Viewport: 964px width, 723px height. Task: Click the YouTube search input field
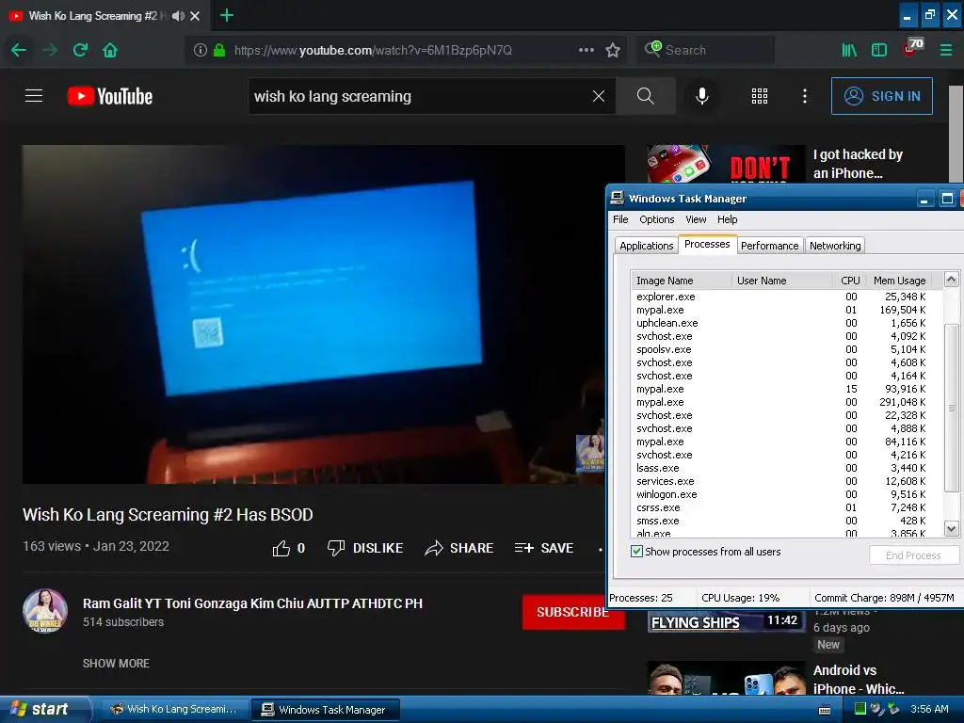[421, 96]
